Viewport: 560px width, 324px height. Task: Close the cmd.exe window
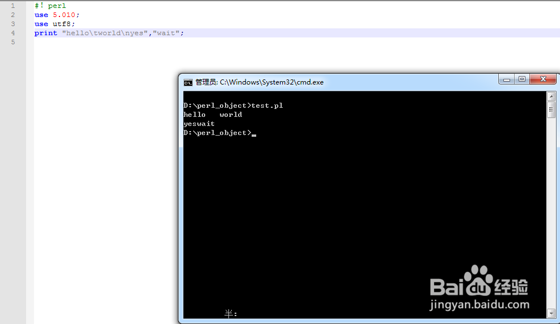543,79
